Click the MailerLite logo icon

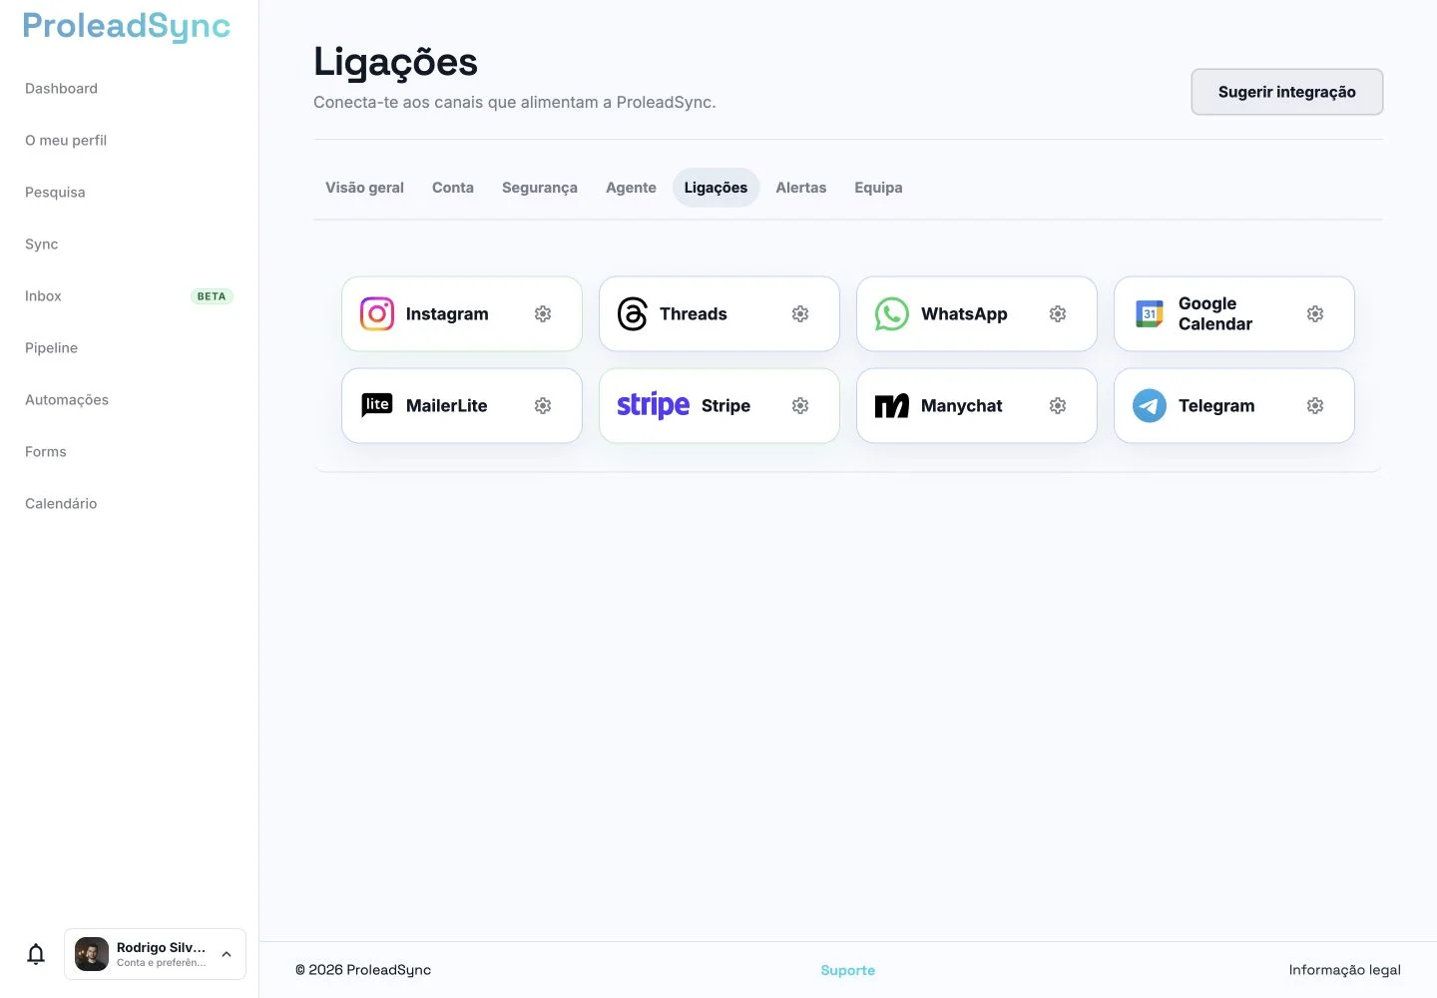point(377,405)
